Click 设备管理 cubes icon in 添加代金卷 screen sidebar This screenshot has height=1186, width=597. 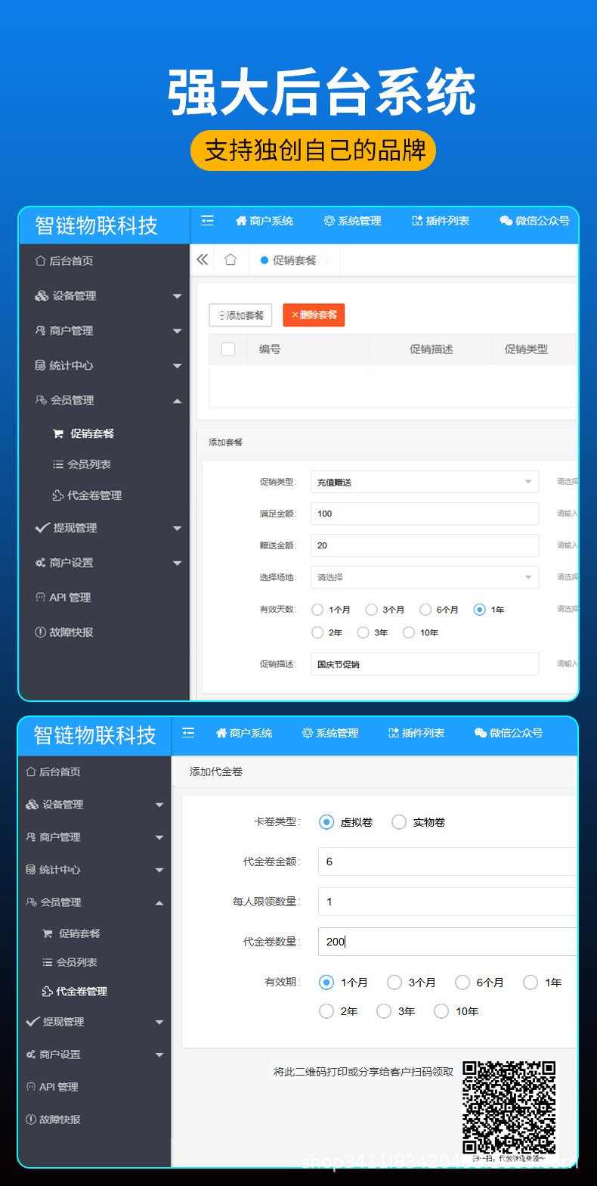click(32, 805)
